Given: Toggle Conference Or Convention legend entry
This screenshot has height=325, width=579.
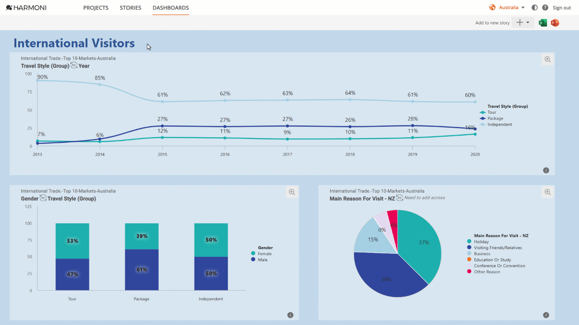Looking at the screenshot, I should pos(496,266).
